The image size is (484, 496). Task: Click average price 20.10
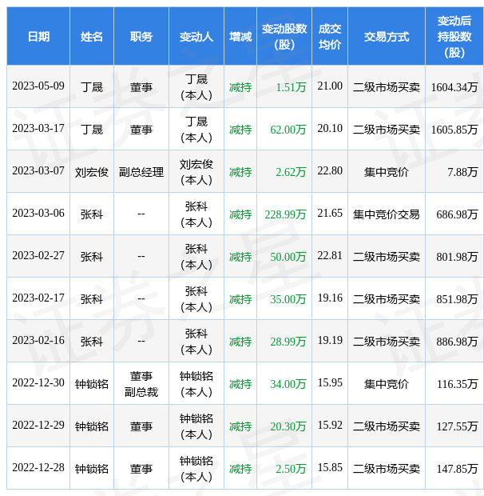[x=330, y=129]
